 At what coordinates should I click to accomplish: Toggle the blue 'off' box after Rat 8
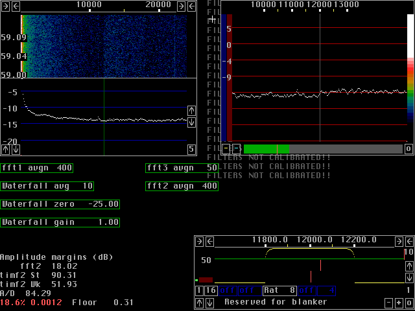[x=307, y=291]
